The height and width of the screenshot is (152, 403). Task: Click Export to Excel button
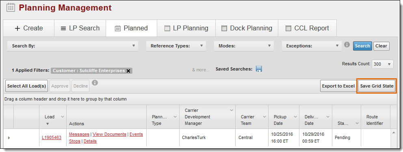(x=338, y=86)
